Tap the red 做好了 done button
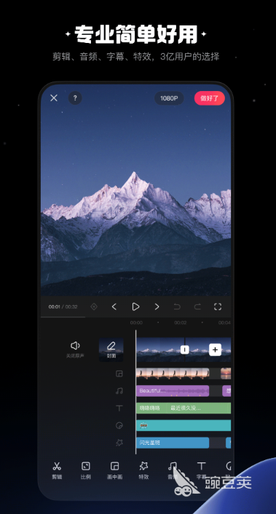 [x=210, y=98]
